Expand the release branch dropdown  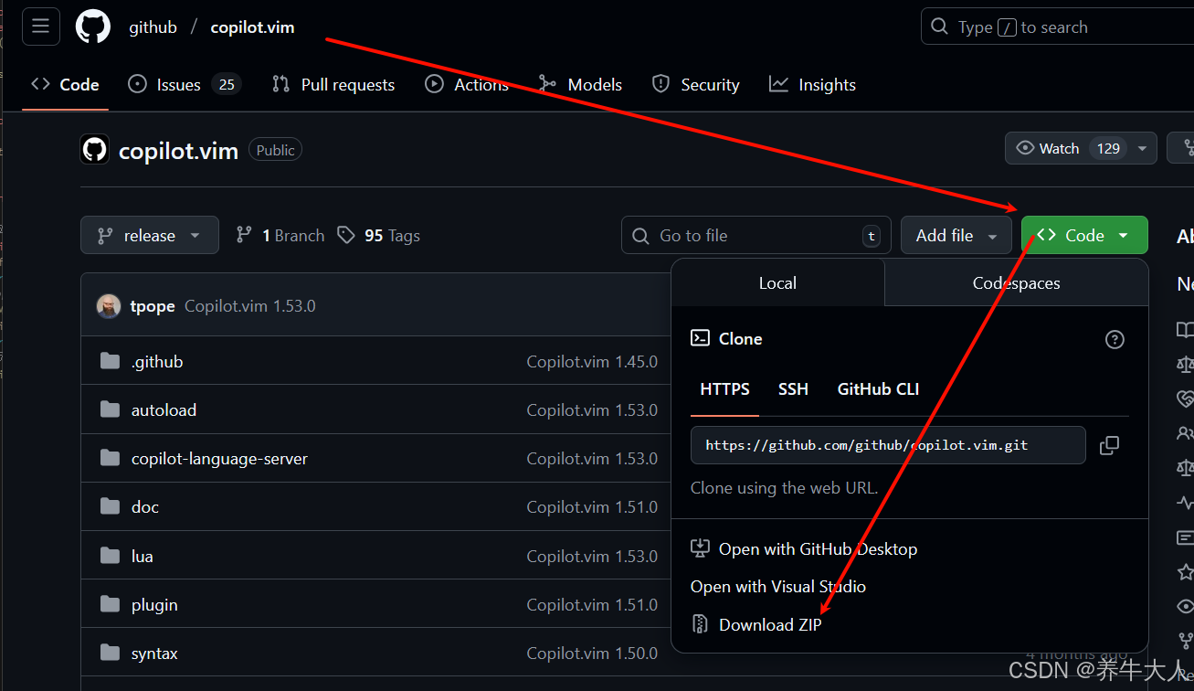click(150, 235)
